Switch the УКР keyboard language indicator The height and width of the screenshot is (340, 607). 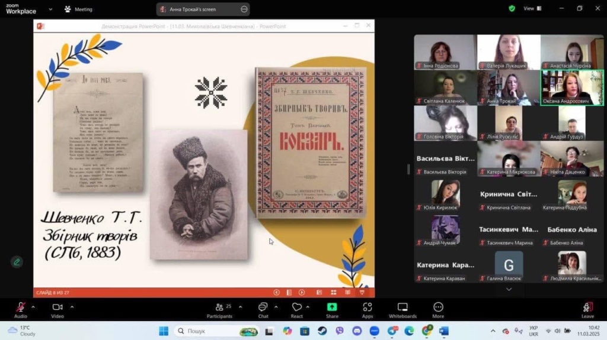(533, 331)
